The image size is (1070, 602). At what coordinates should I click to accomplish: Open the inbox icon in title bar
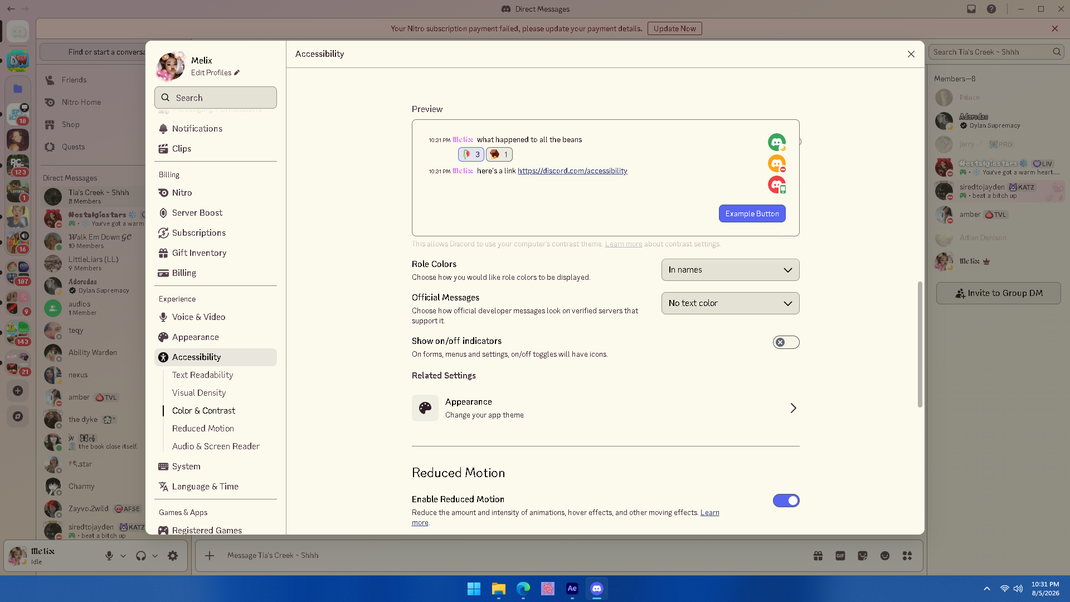[971, 9]
